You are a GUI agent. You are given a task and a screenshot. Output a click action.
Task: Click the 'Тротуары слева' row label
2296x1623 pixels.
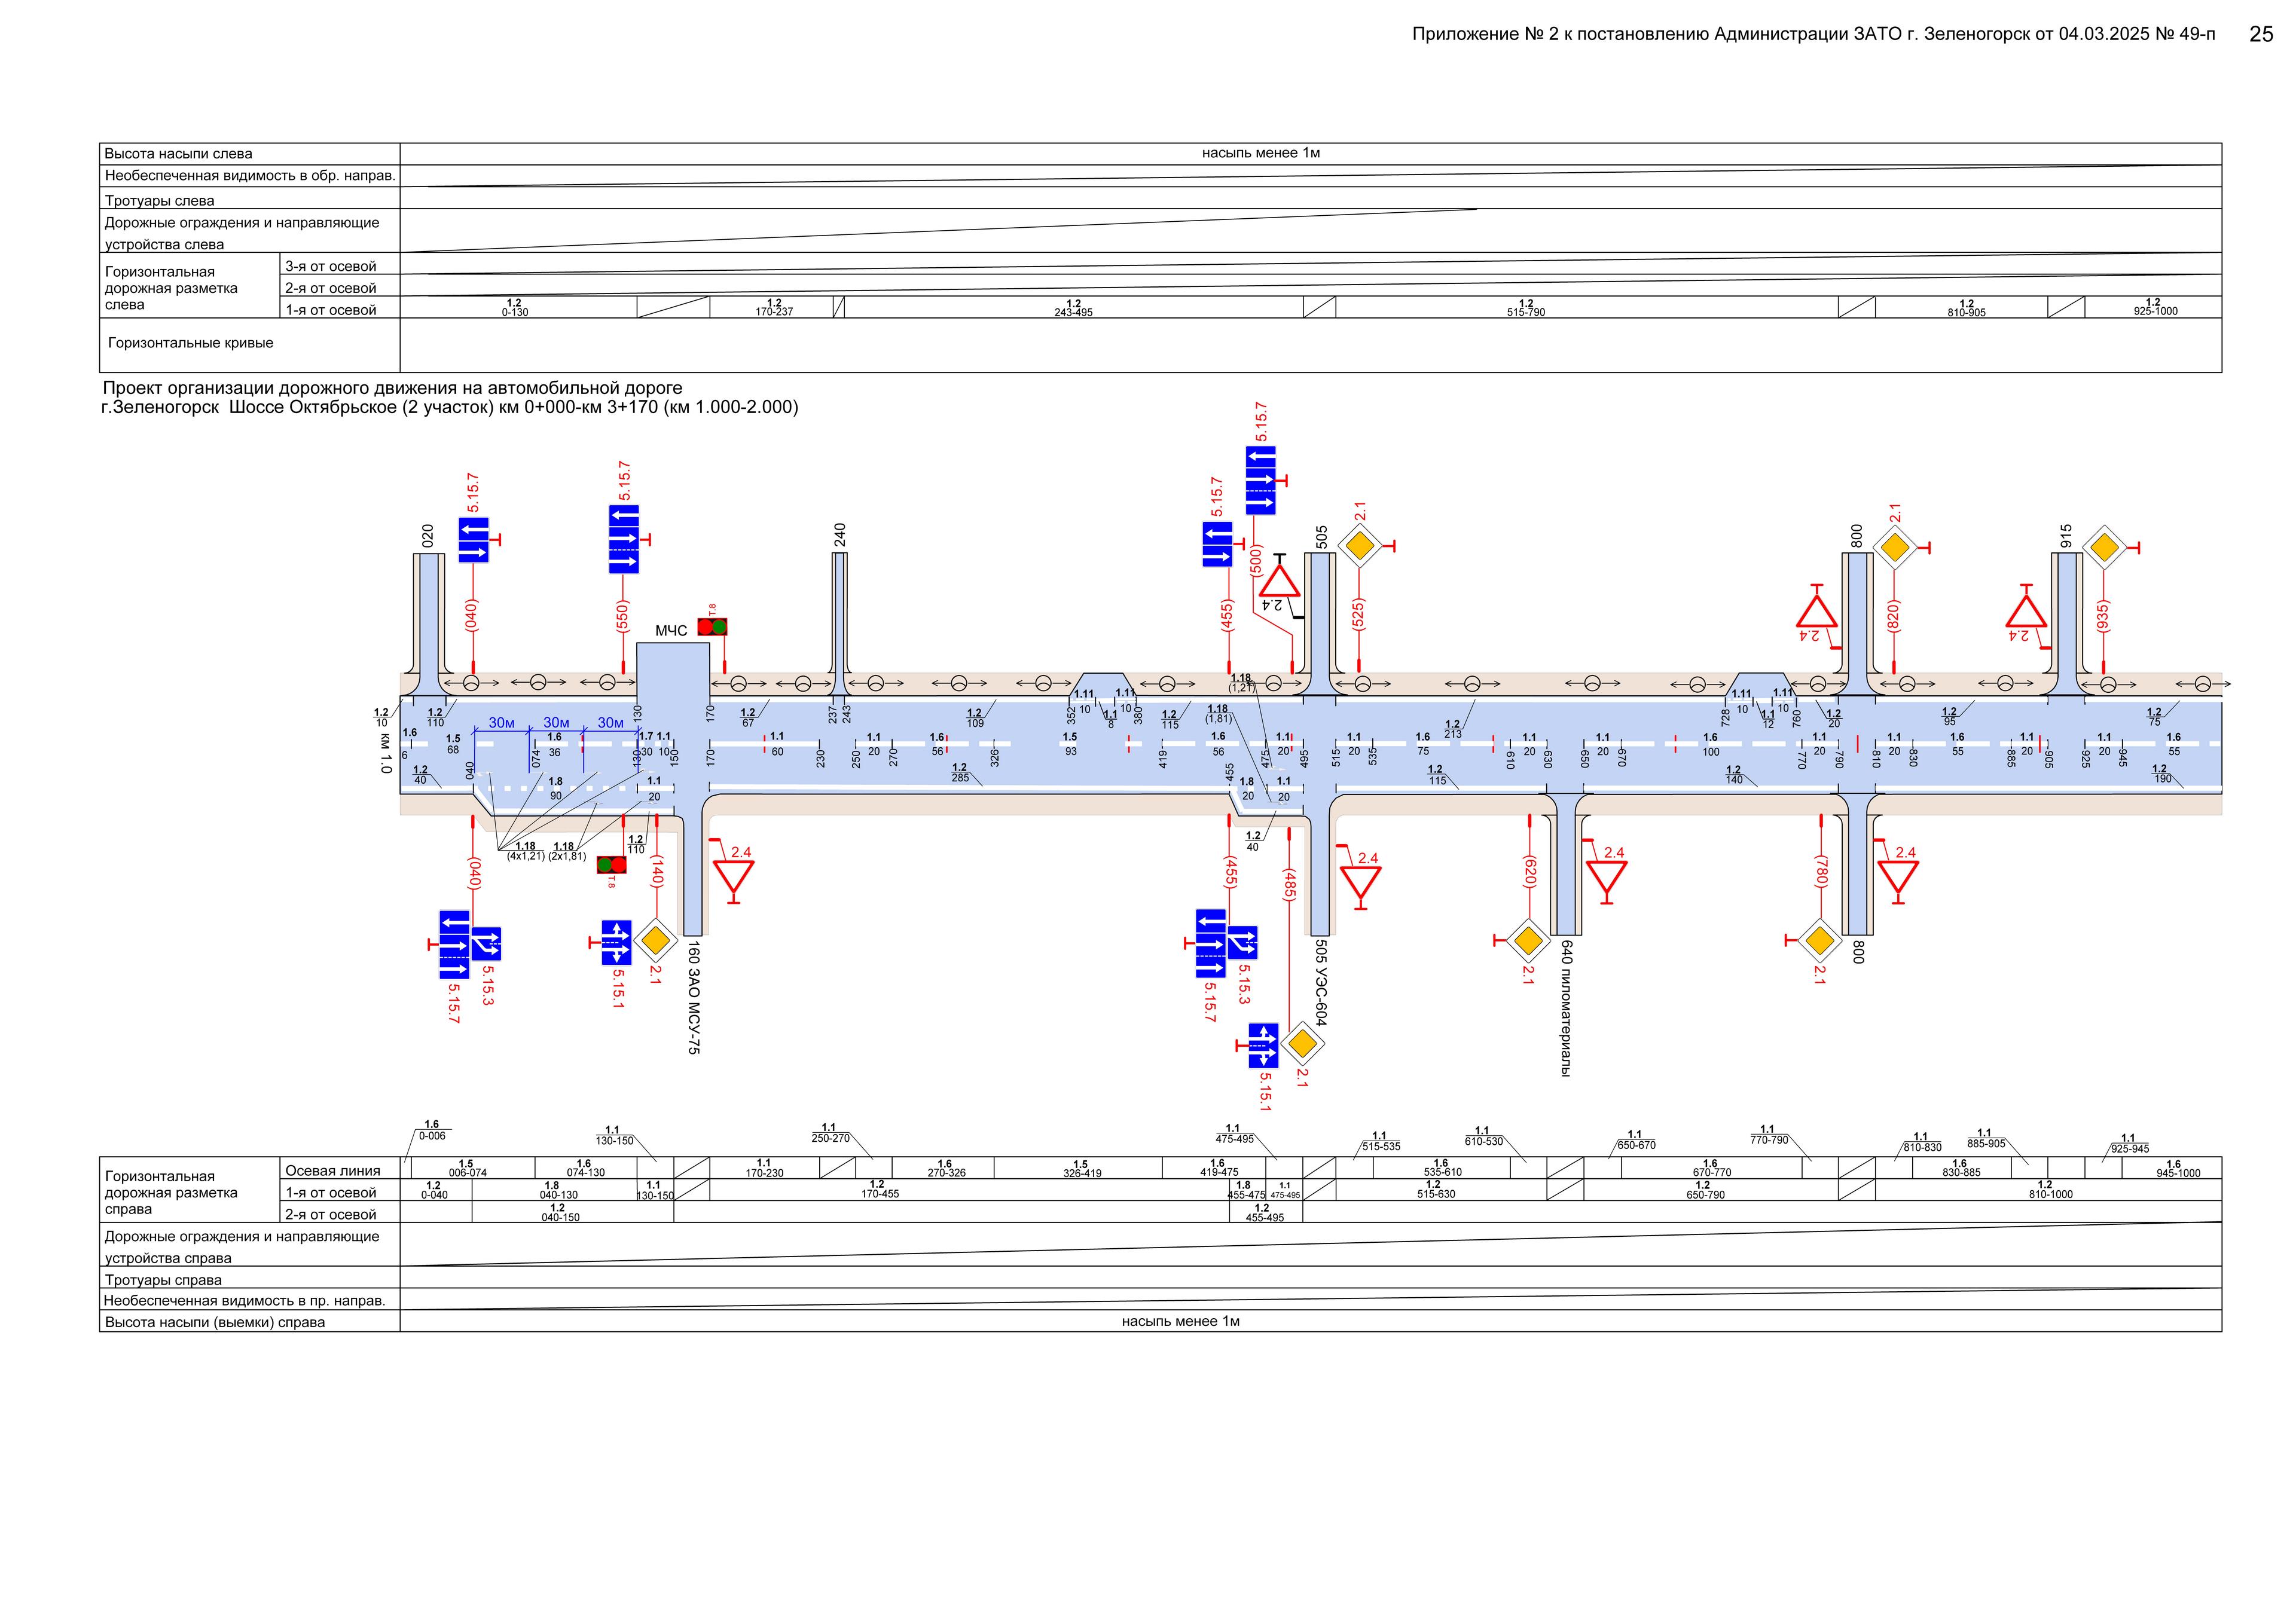pos(159,201)
